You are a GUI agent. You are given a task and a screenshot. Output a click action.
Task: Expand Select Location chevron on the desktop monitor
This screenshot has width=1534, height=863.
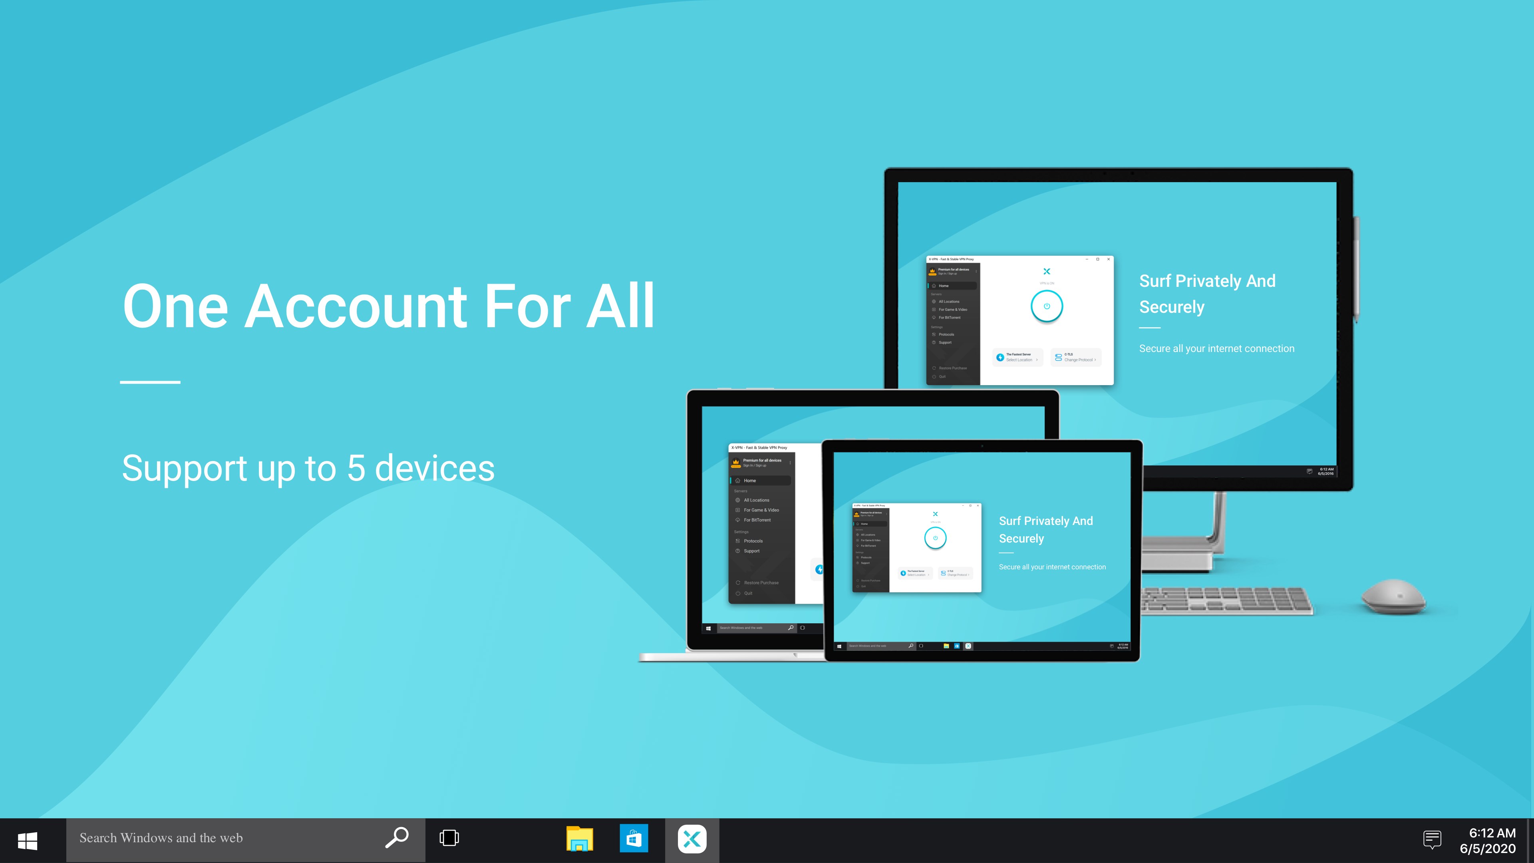coord(1037,360)
